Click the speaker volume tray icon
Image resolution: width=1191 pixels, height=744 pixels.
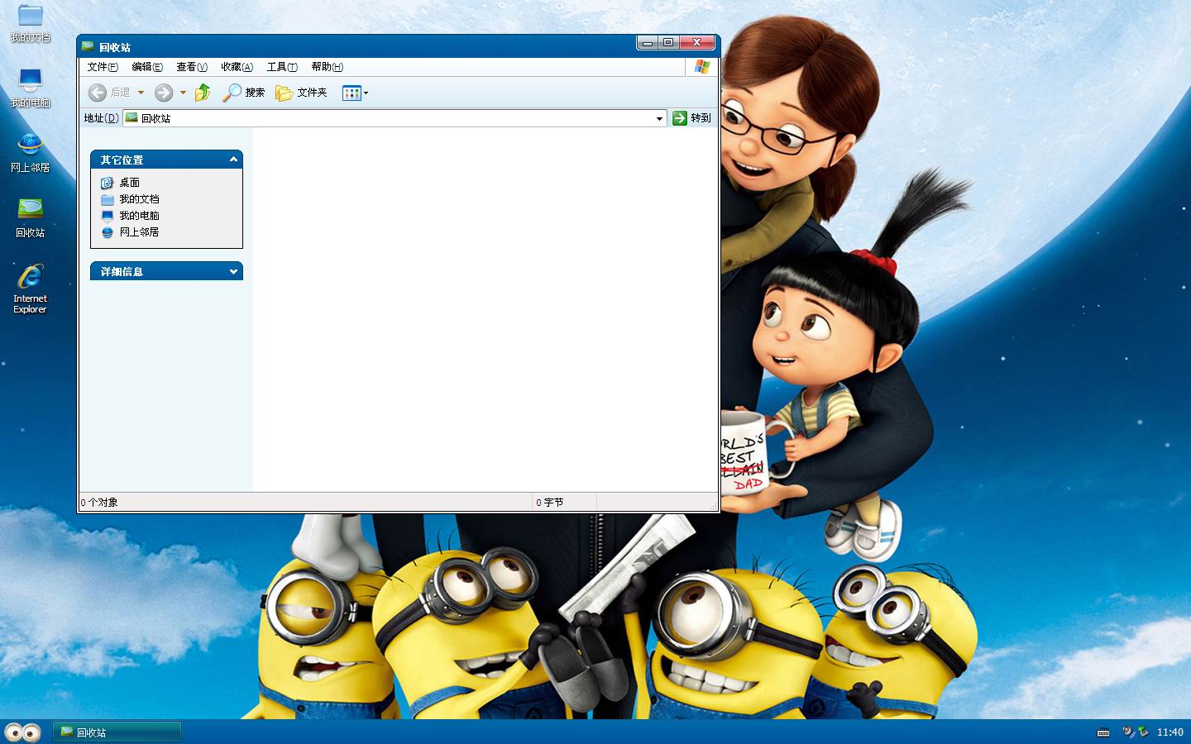(x=1128, y=732)
